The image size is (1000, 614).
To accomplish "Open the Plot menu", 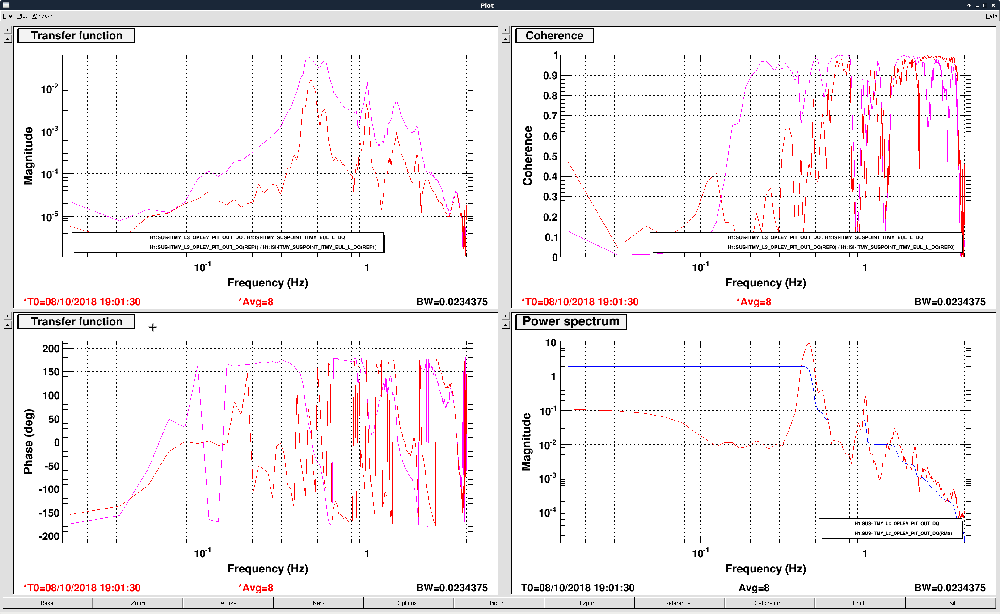I will tap(22, 16).
